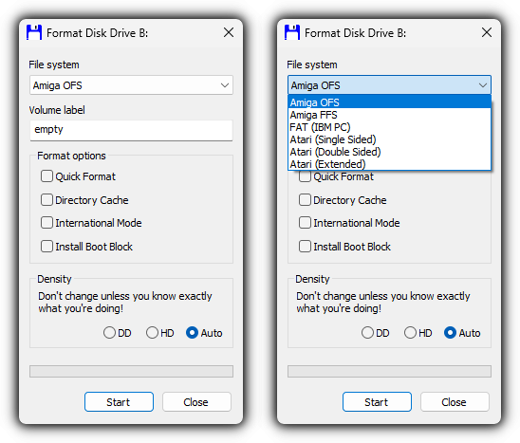Close the left Format Disk dialog
Viewport: 520px width, 443px height.
click(229, 32)
